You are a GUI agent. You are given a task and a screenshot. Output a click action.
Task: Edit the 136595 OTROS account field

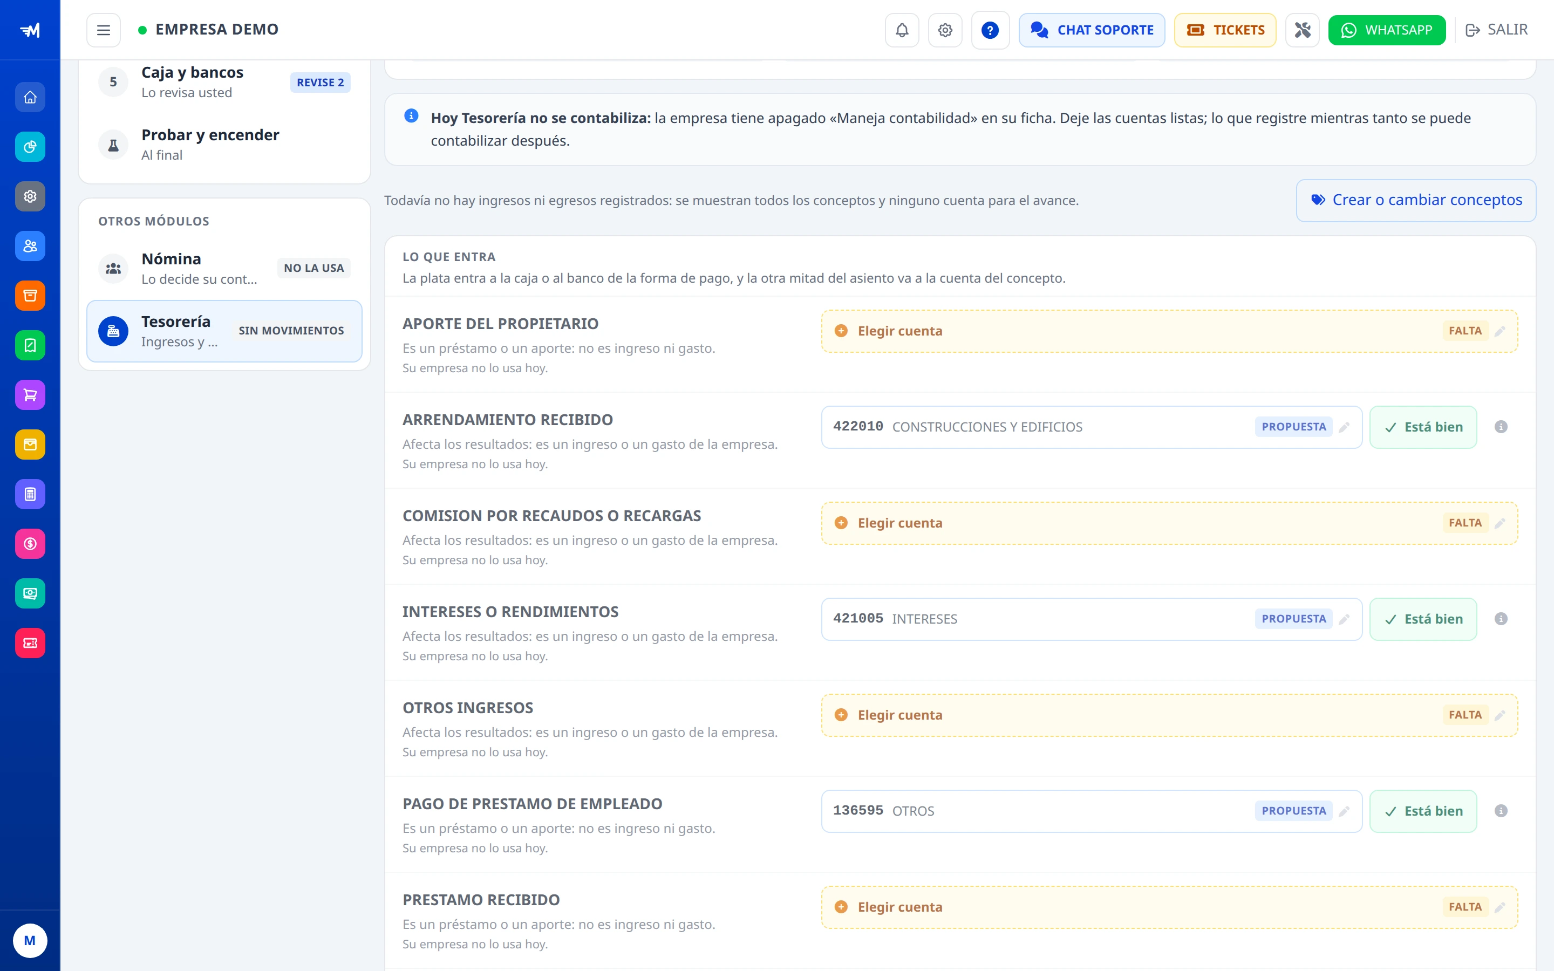(1092, 811)
